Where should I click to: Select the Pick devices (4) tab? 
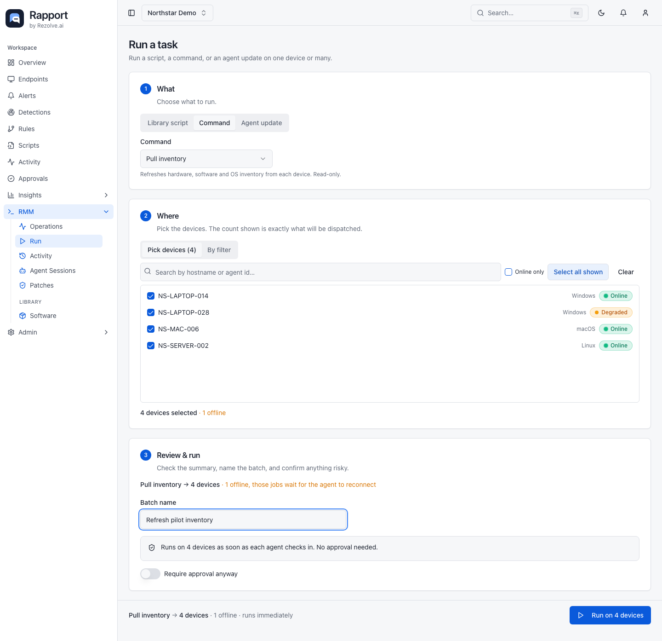[172, 250]
